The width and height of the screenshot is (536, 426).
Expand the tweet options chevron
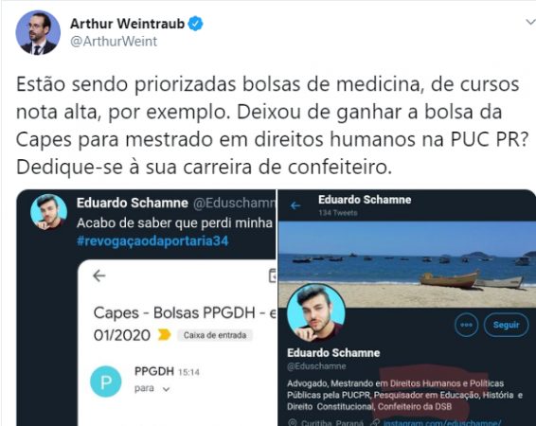click(x=530, y=22)
